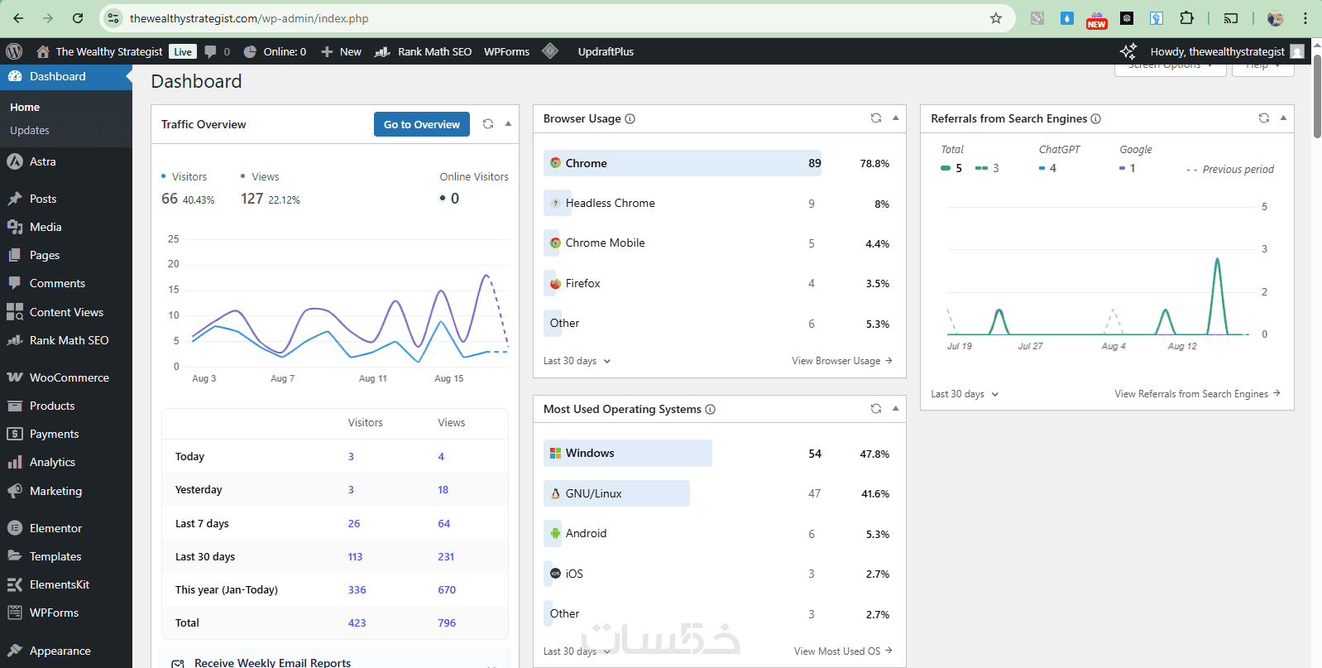Toggle the Views series in traffic chart

pyautogui.click(x=260, y=177)
